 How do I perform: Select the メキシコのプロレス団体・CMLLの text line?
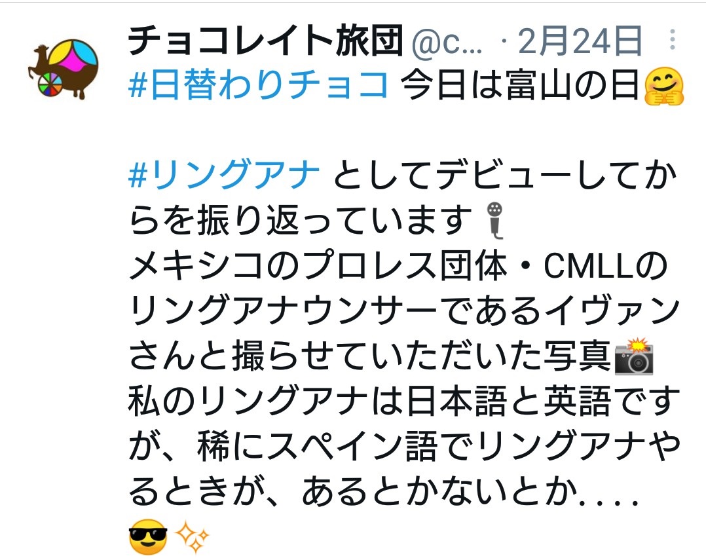(398, 265)
